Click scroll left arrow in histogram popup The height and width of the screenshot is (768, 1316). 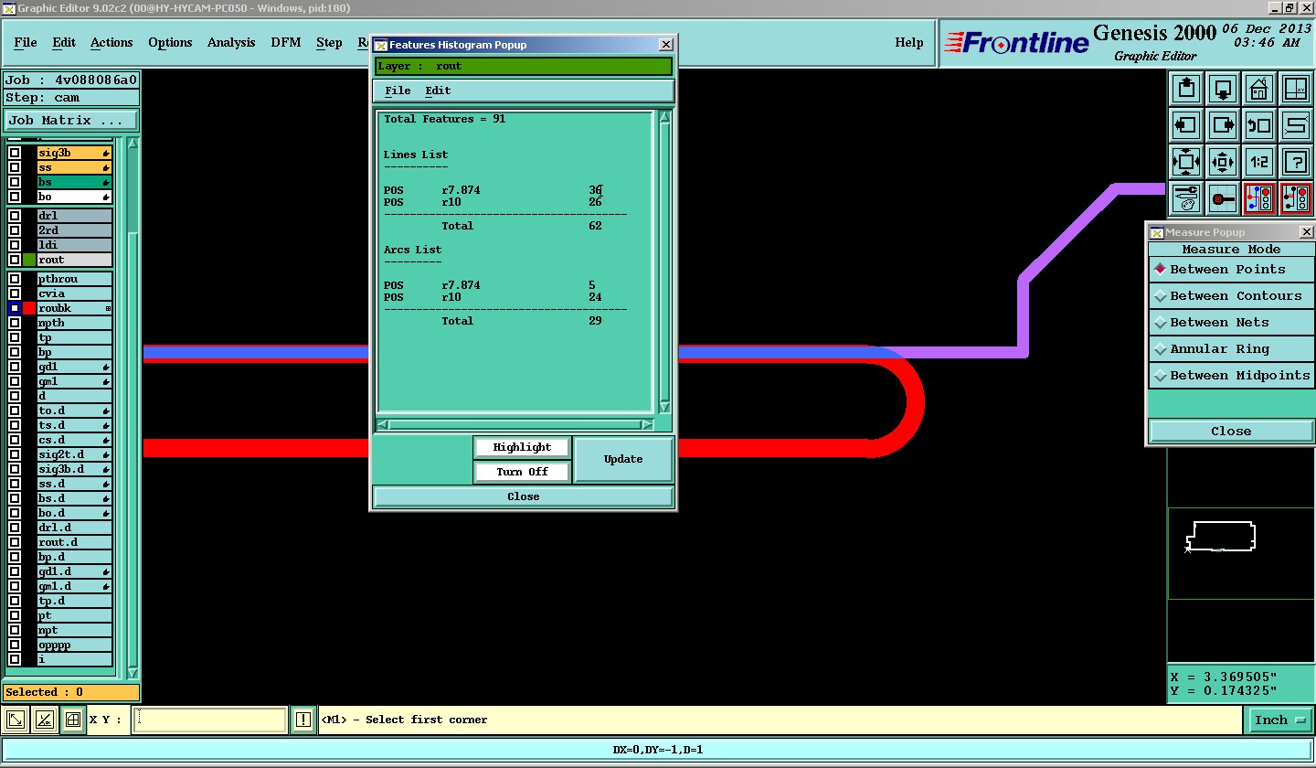pyautogui.click(x=382, y=424)
